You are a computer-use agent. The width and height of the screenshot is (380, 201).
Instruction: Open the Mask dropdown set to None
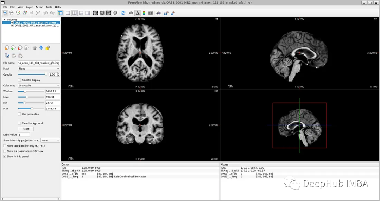[x=39, y=69]
